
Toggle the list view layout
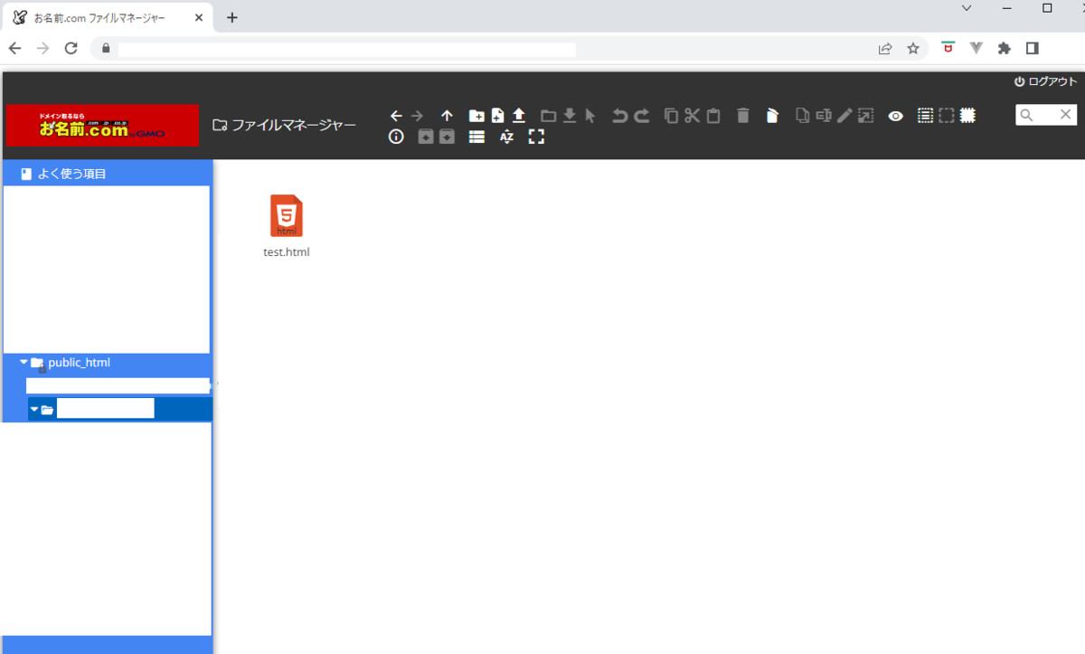pos(476,137)
